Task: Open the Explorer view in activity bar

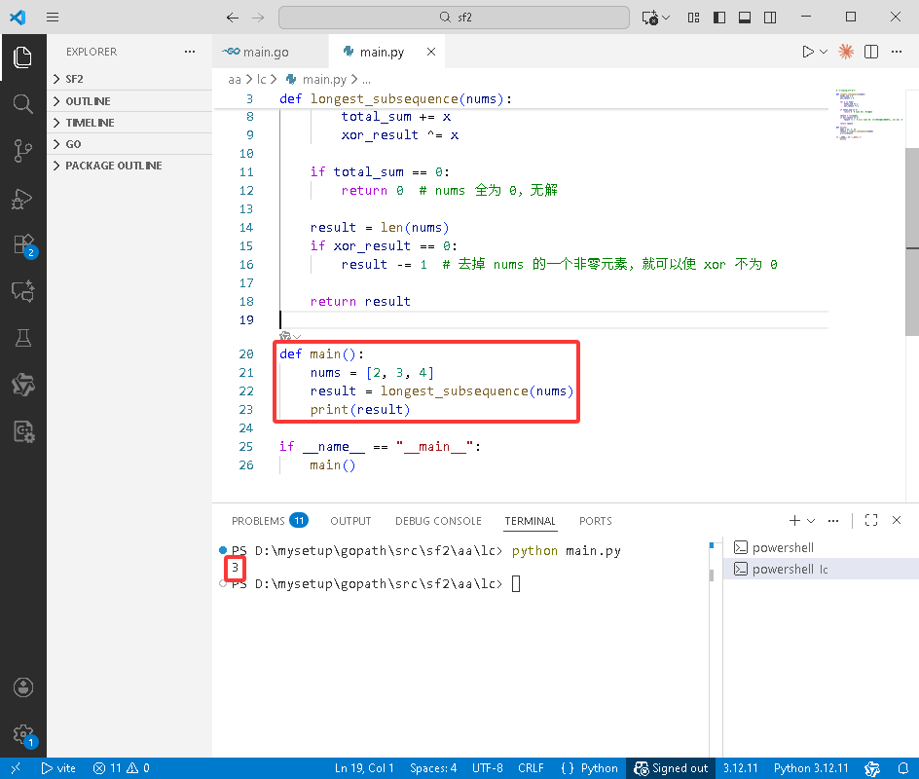Action: [22, 57]
